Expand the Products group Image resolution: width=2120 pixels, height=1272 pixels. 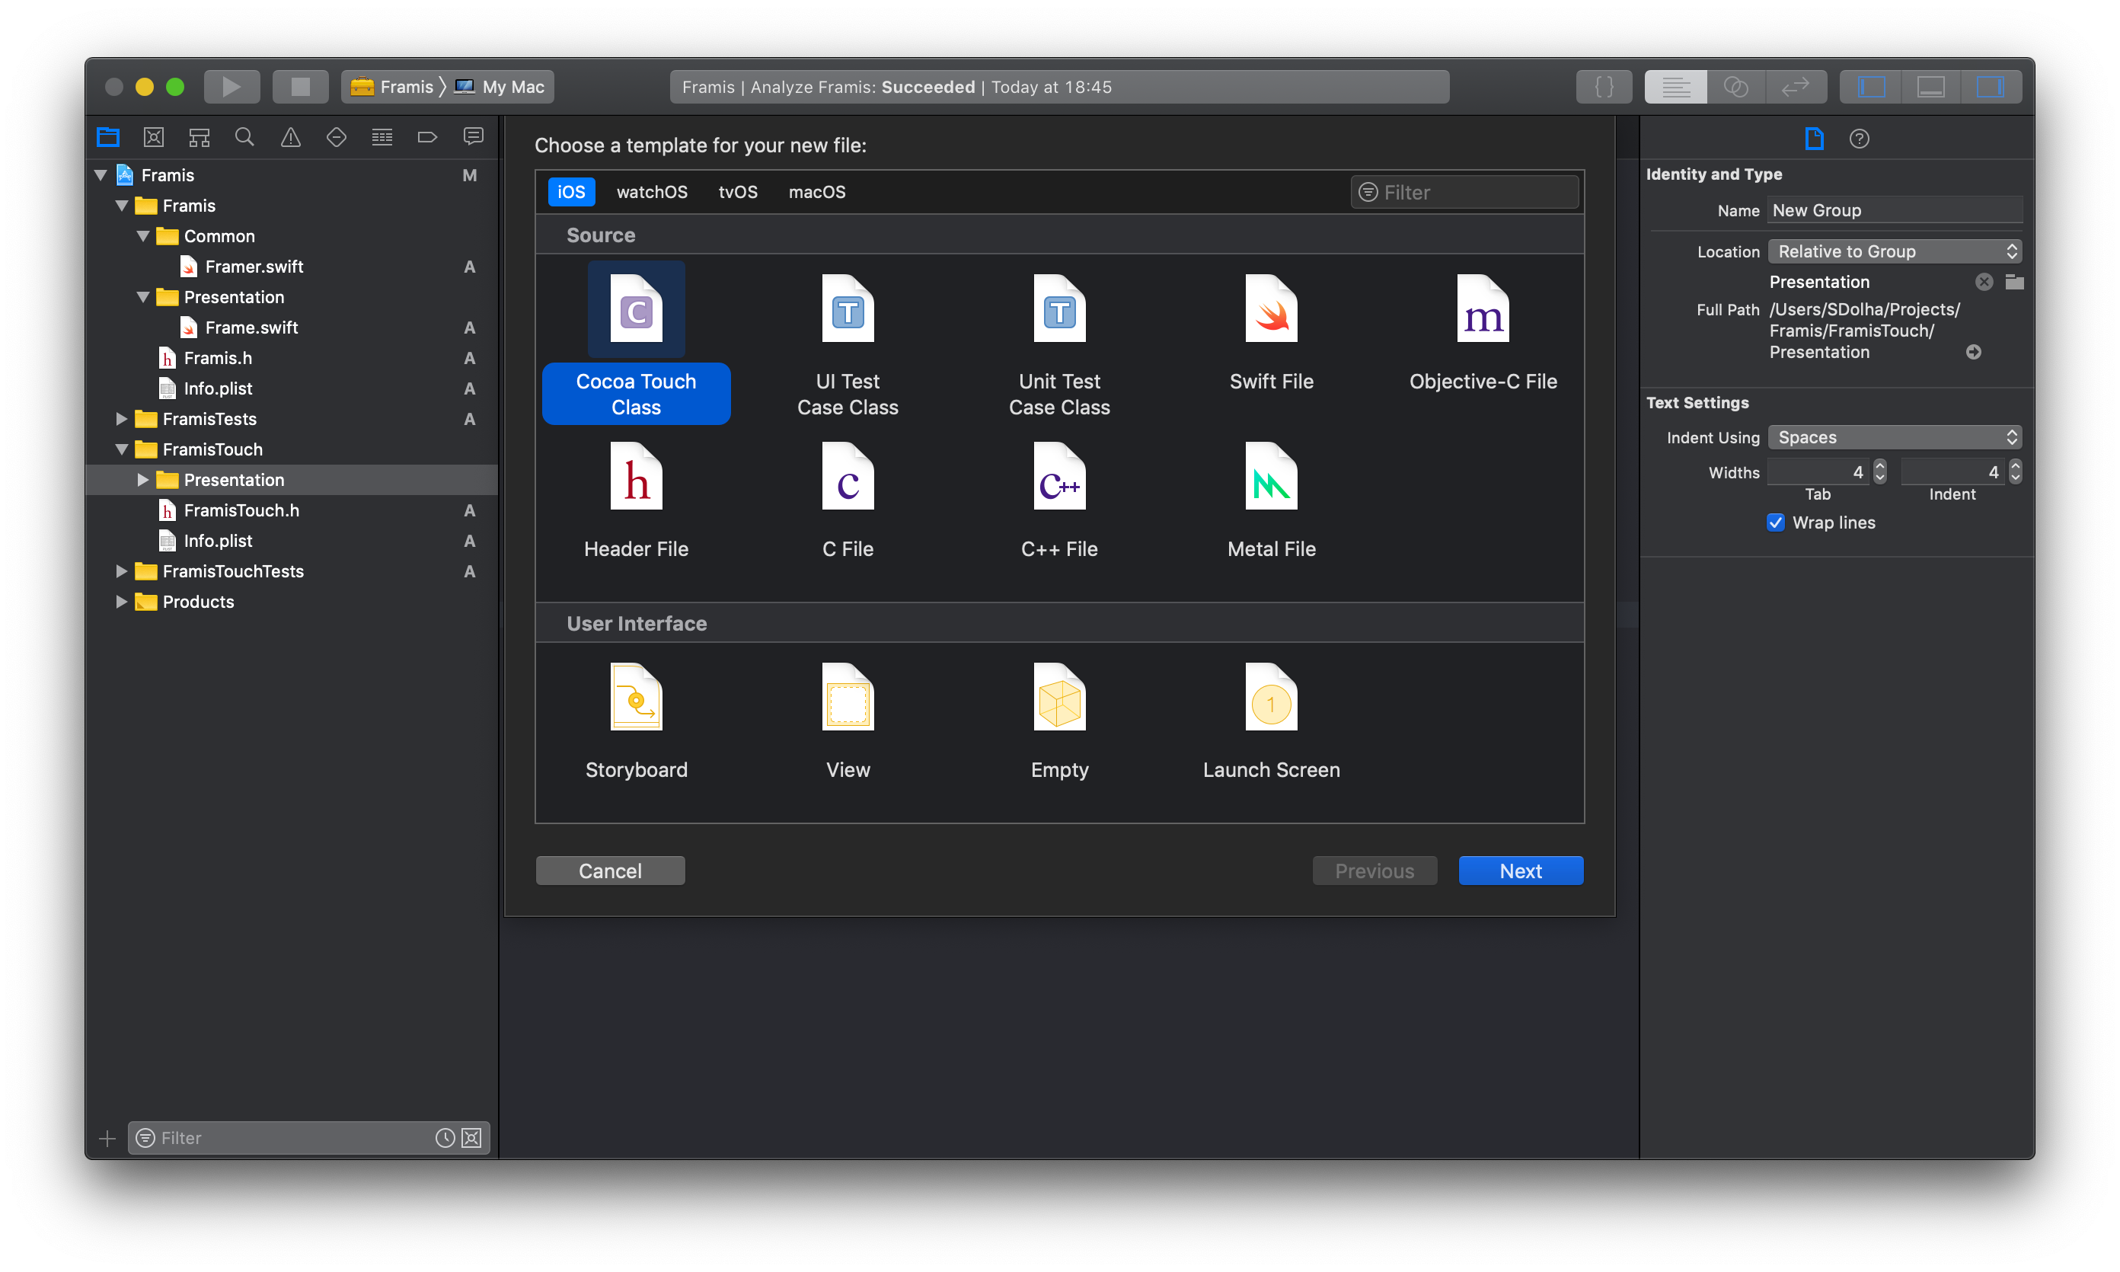(121, 601)
